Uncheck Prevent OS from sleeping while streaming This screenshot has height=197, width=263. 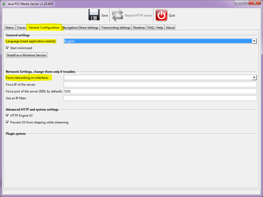coord(7,122)
